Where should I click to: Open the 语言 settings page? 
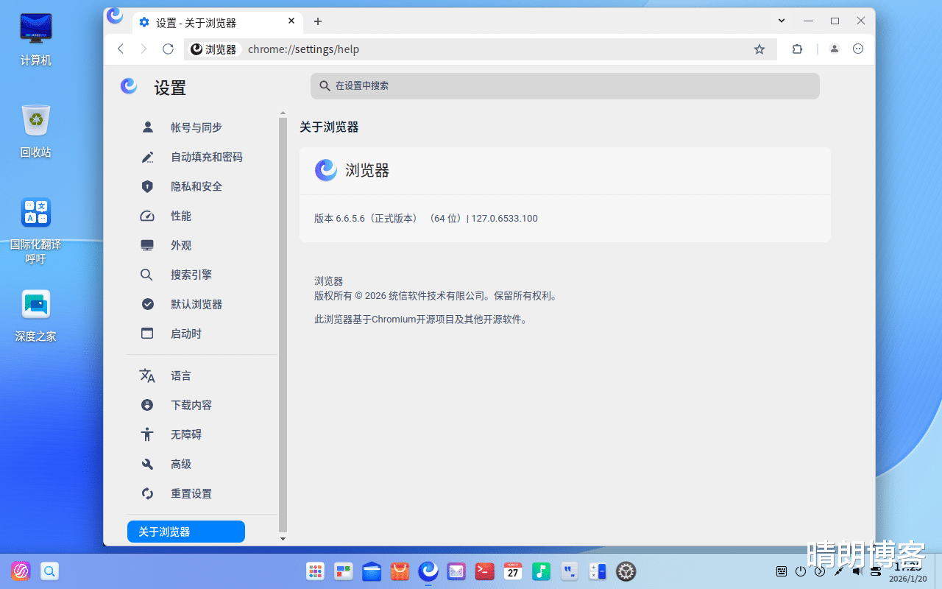pyautogui.click(x=181, y=375)
